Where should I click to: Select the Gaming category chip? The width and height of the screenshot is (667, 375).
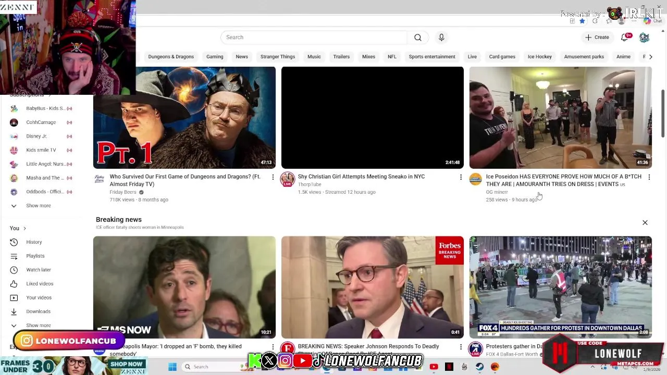(215, 57)
